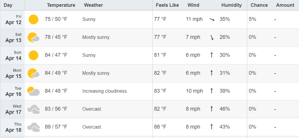This screenshot has width=299, height=138.
Task: Click the sun icon for Sun Apr 14
Action: pos(33,55)
